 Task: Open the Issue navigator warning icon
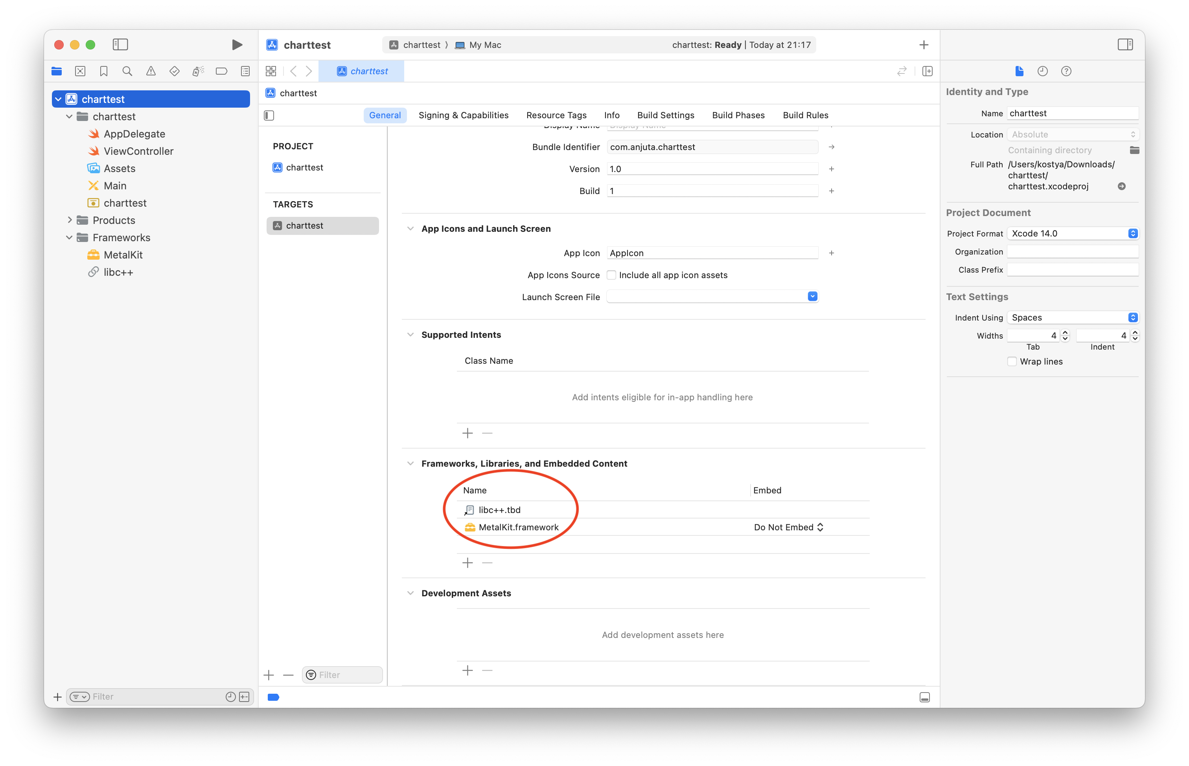(151, 71)
